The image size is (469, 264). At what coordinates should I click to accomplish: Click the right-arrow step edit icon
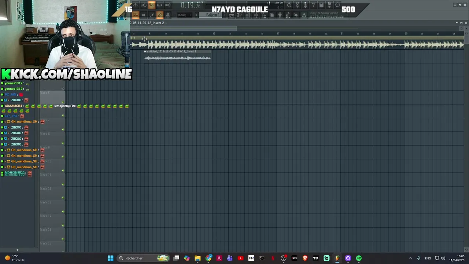144,15
